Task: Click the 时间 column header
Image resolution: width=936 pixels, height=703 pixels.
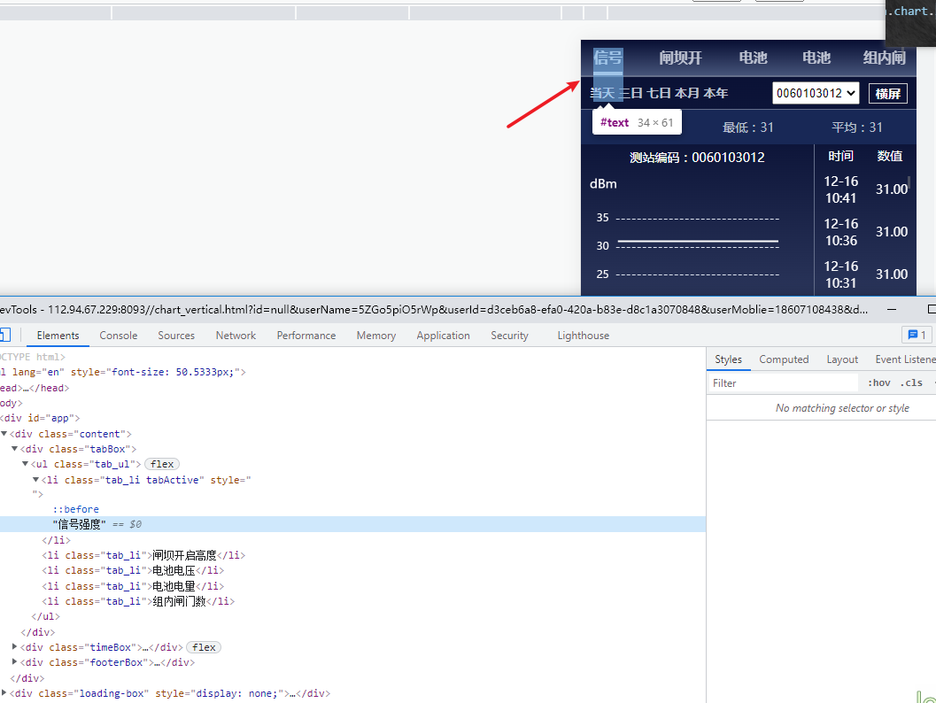Action: [840, 157]
